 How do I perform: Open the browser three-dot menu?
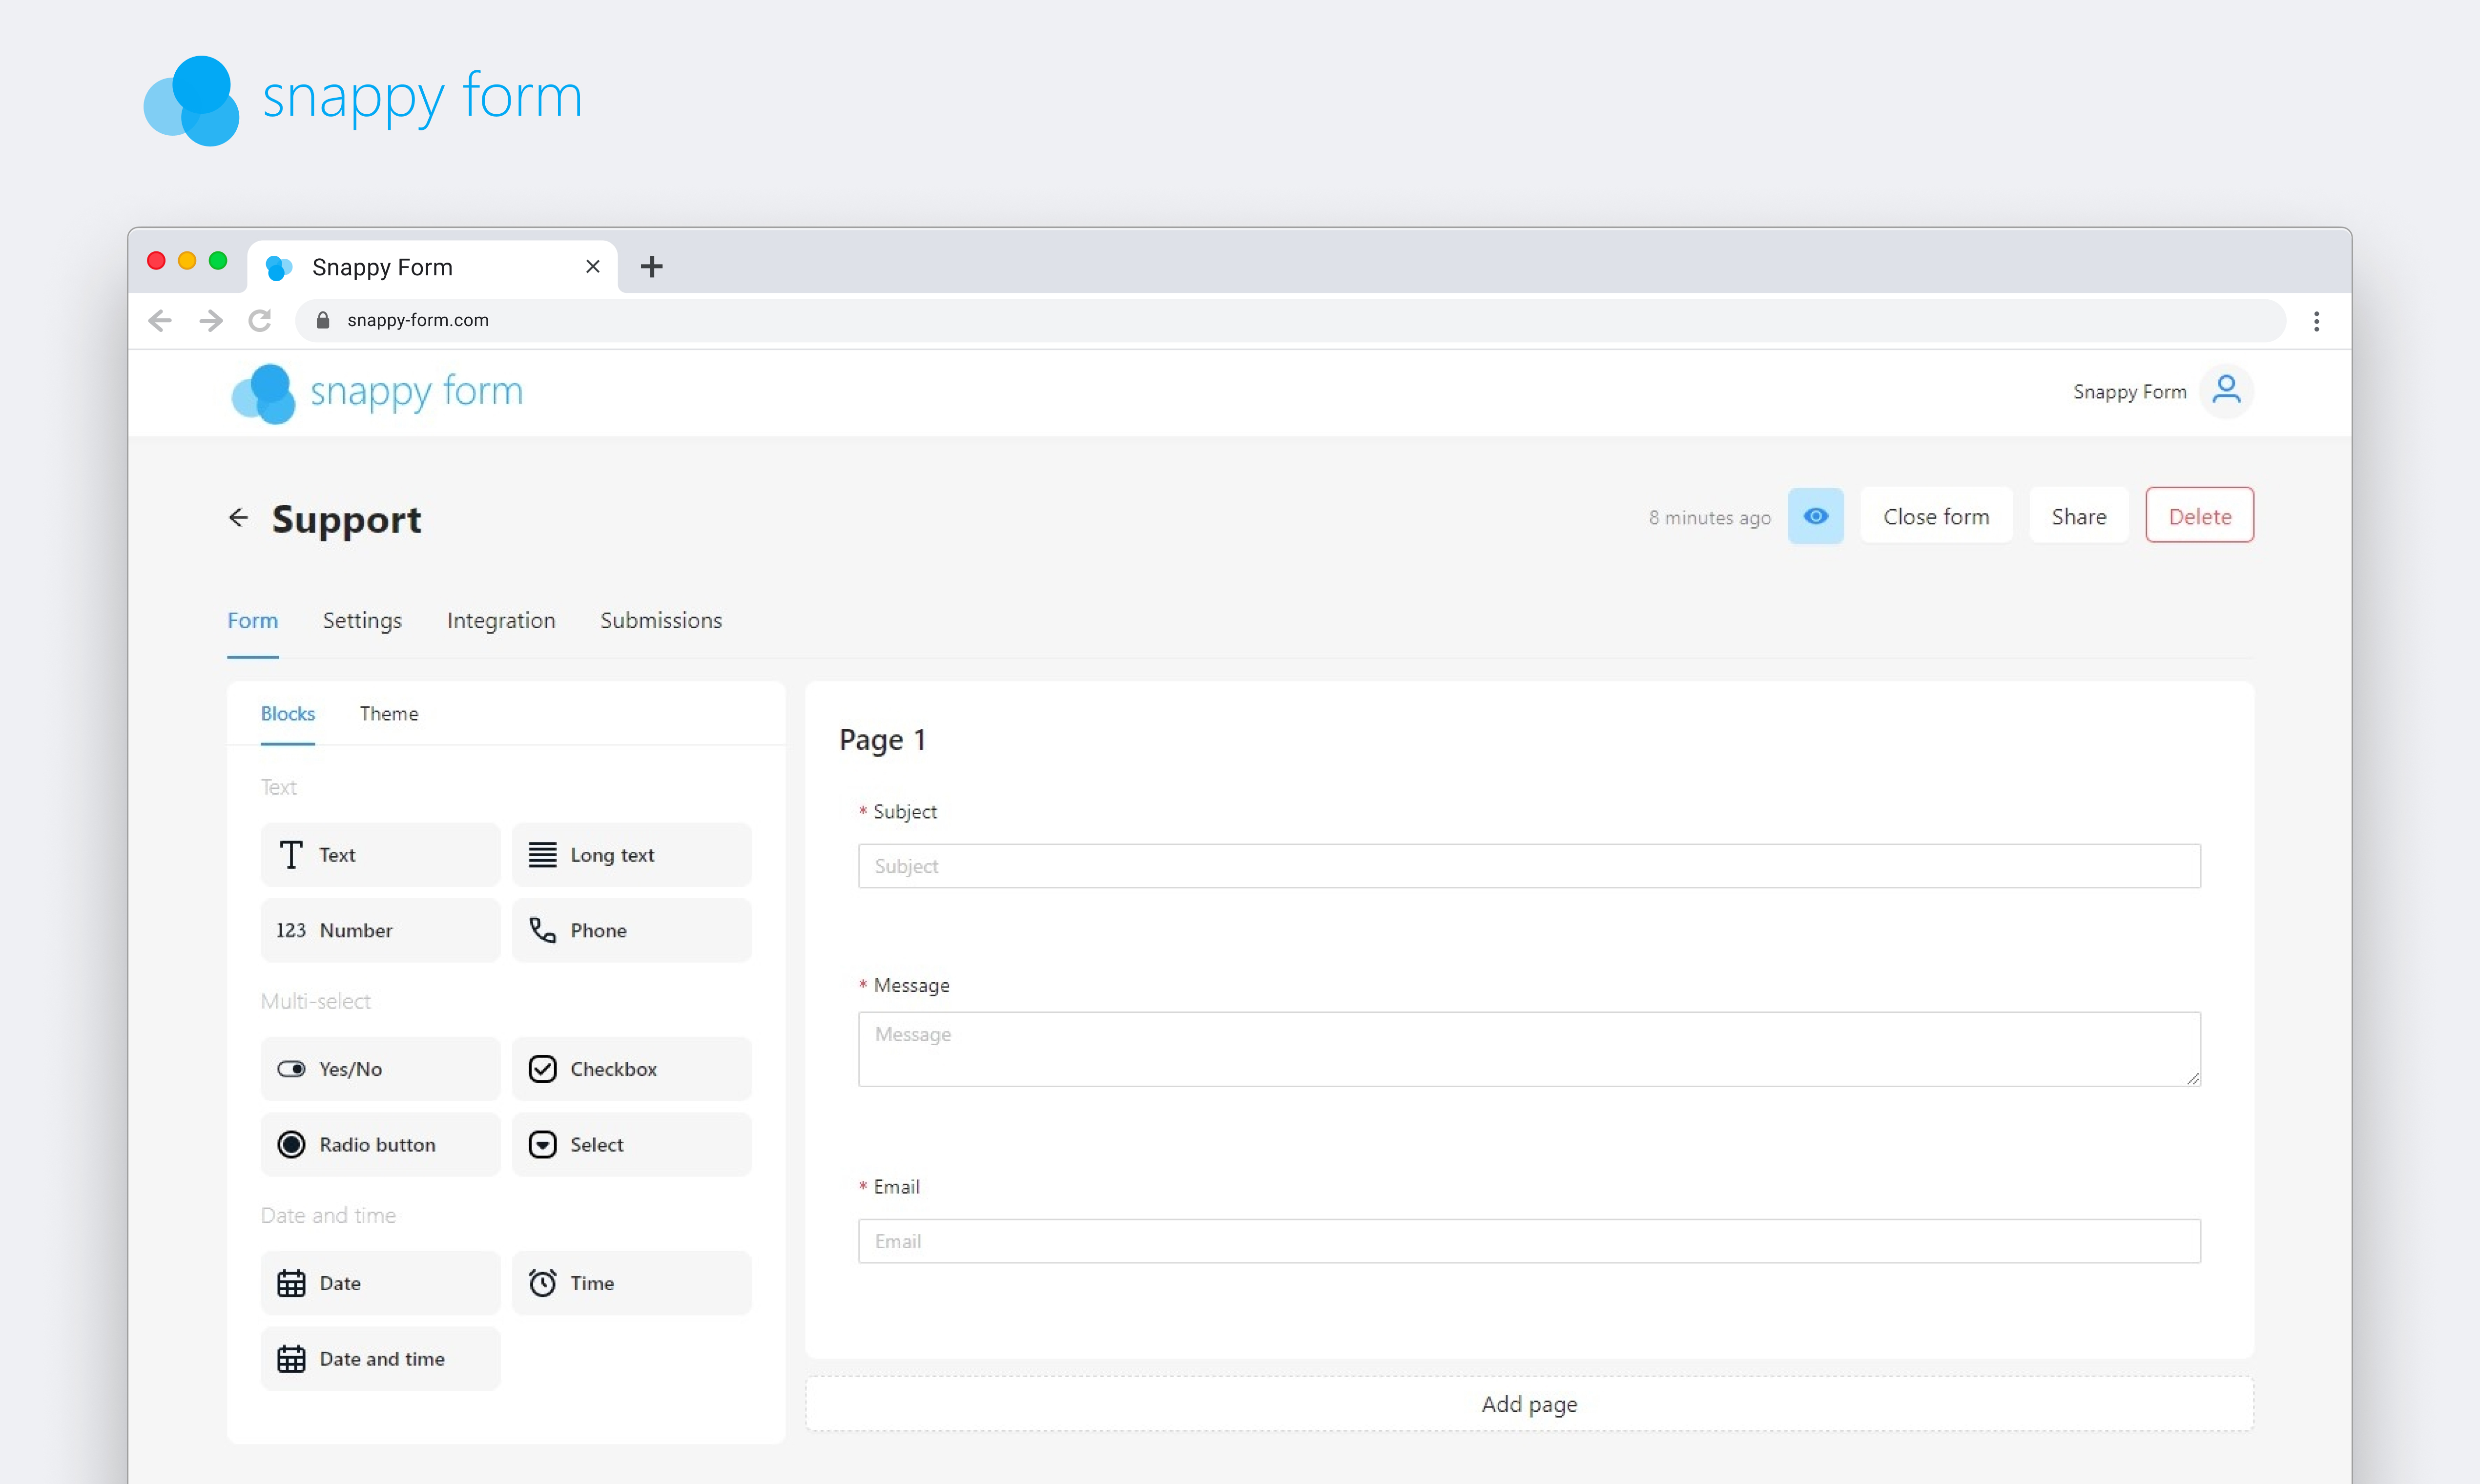tap(2316, 321)
